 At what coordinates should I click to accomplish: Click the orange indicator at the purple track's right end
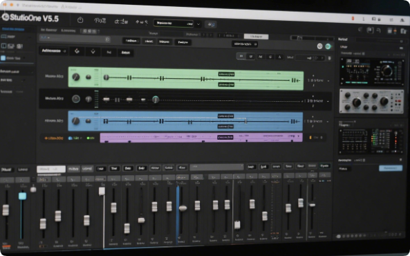(x=310, y=138)
